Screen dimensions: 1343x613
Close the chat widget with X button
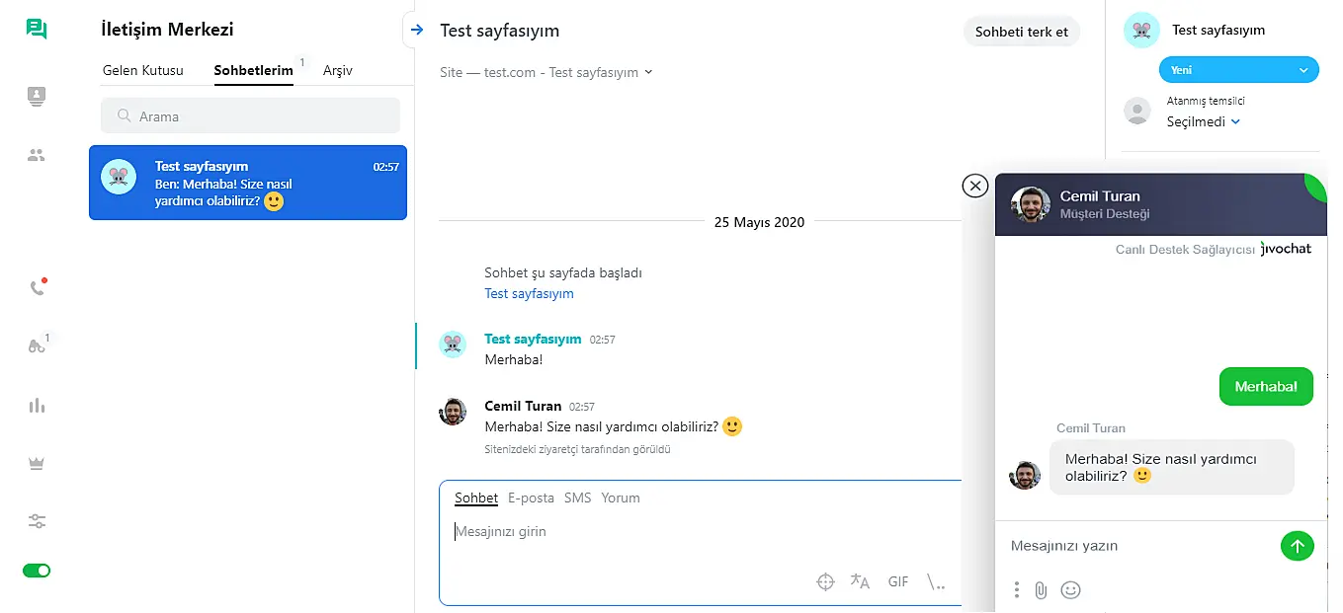click(974, 186)
